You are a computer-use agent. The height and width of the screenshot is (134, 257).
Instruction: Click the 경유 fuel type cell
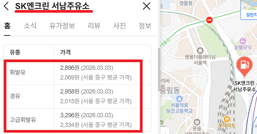[x=29, y=97]
